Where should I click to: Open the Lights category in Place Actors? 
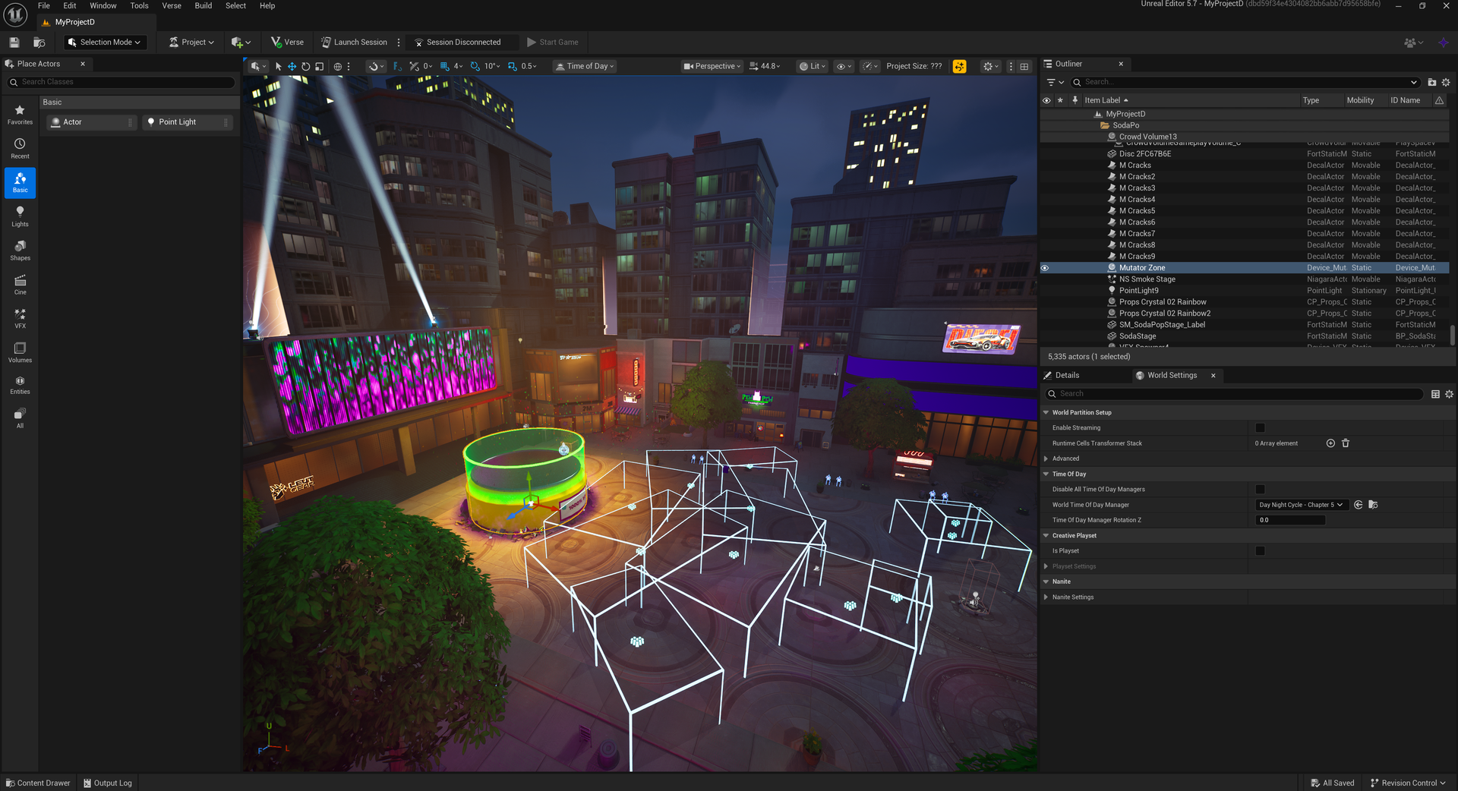tap(20, 216)
